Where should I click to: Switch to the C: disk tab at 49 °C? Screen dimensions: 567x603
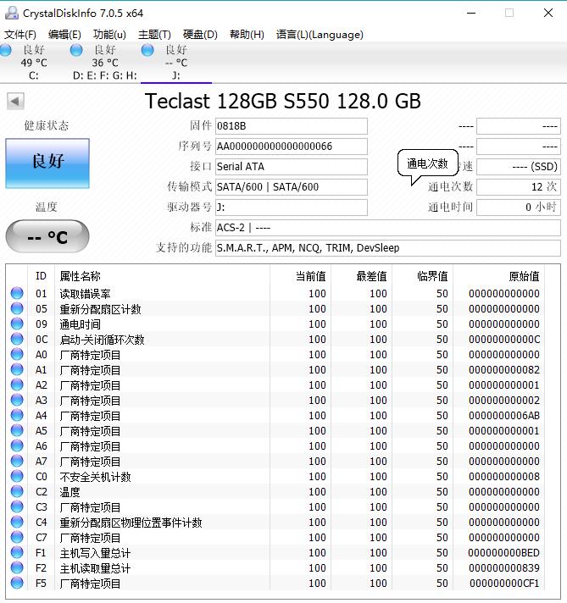click(x=34, y=63)
